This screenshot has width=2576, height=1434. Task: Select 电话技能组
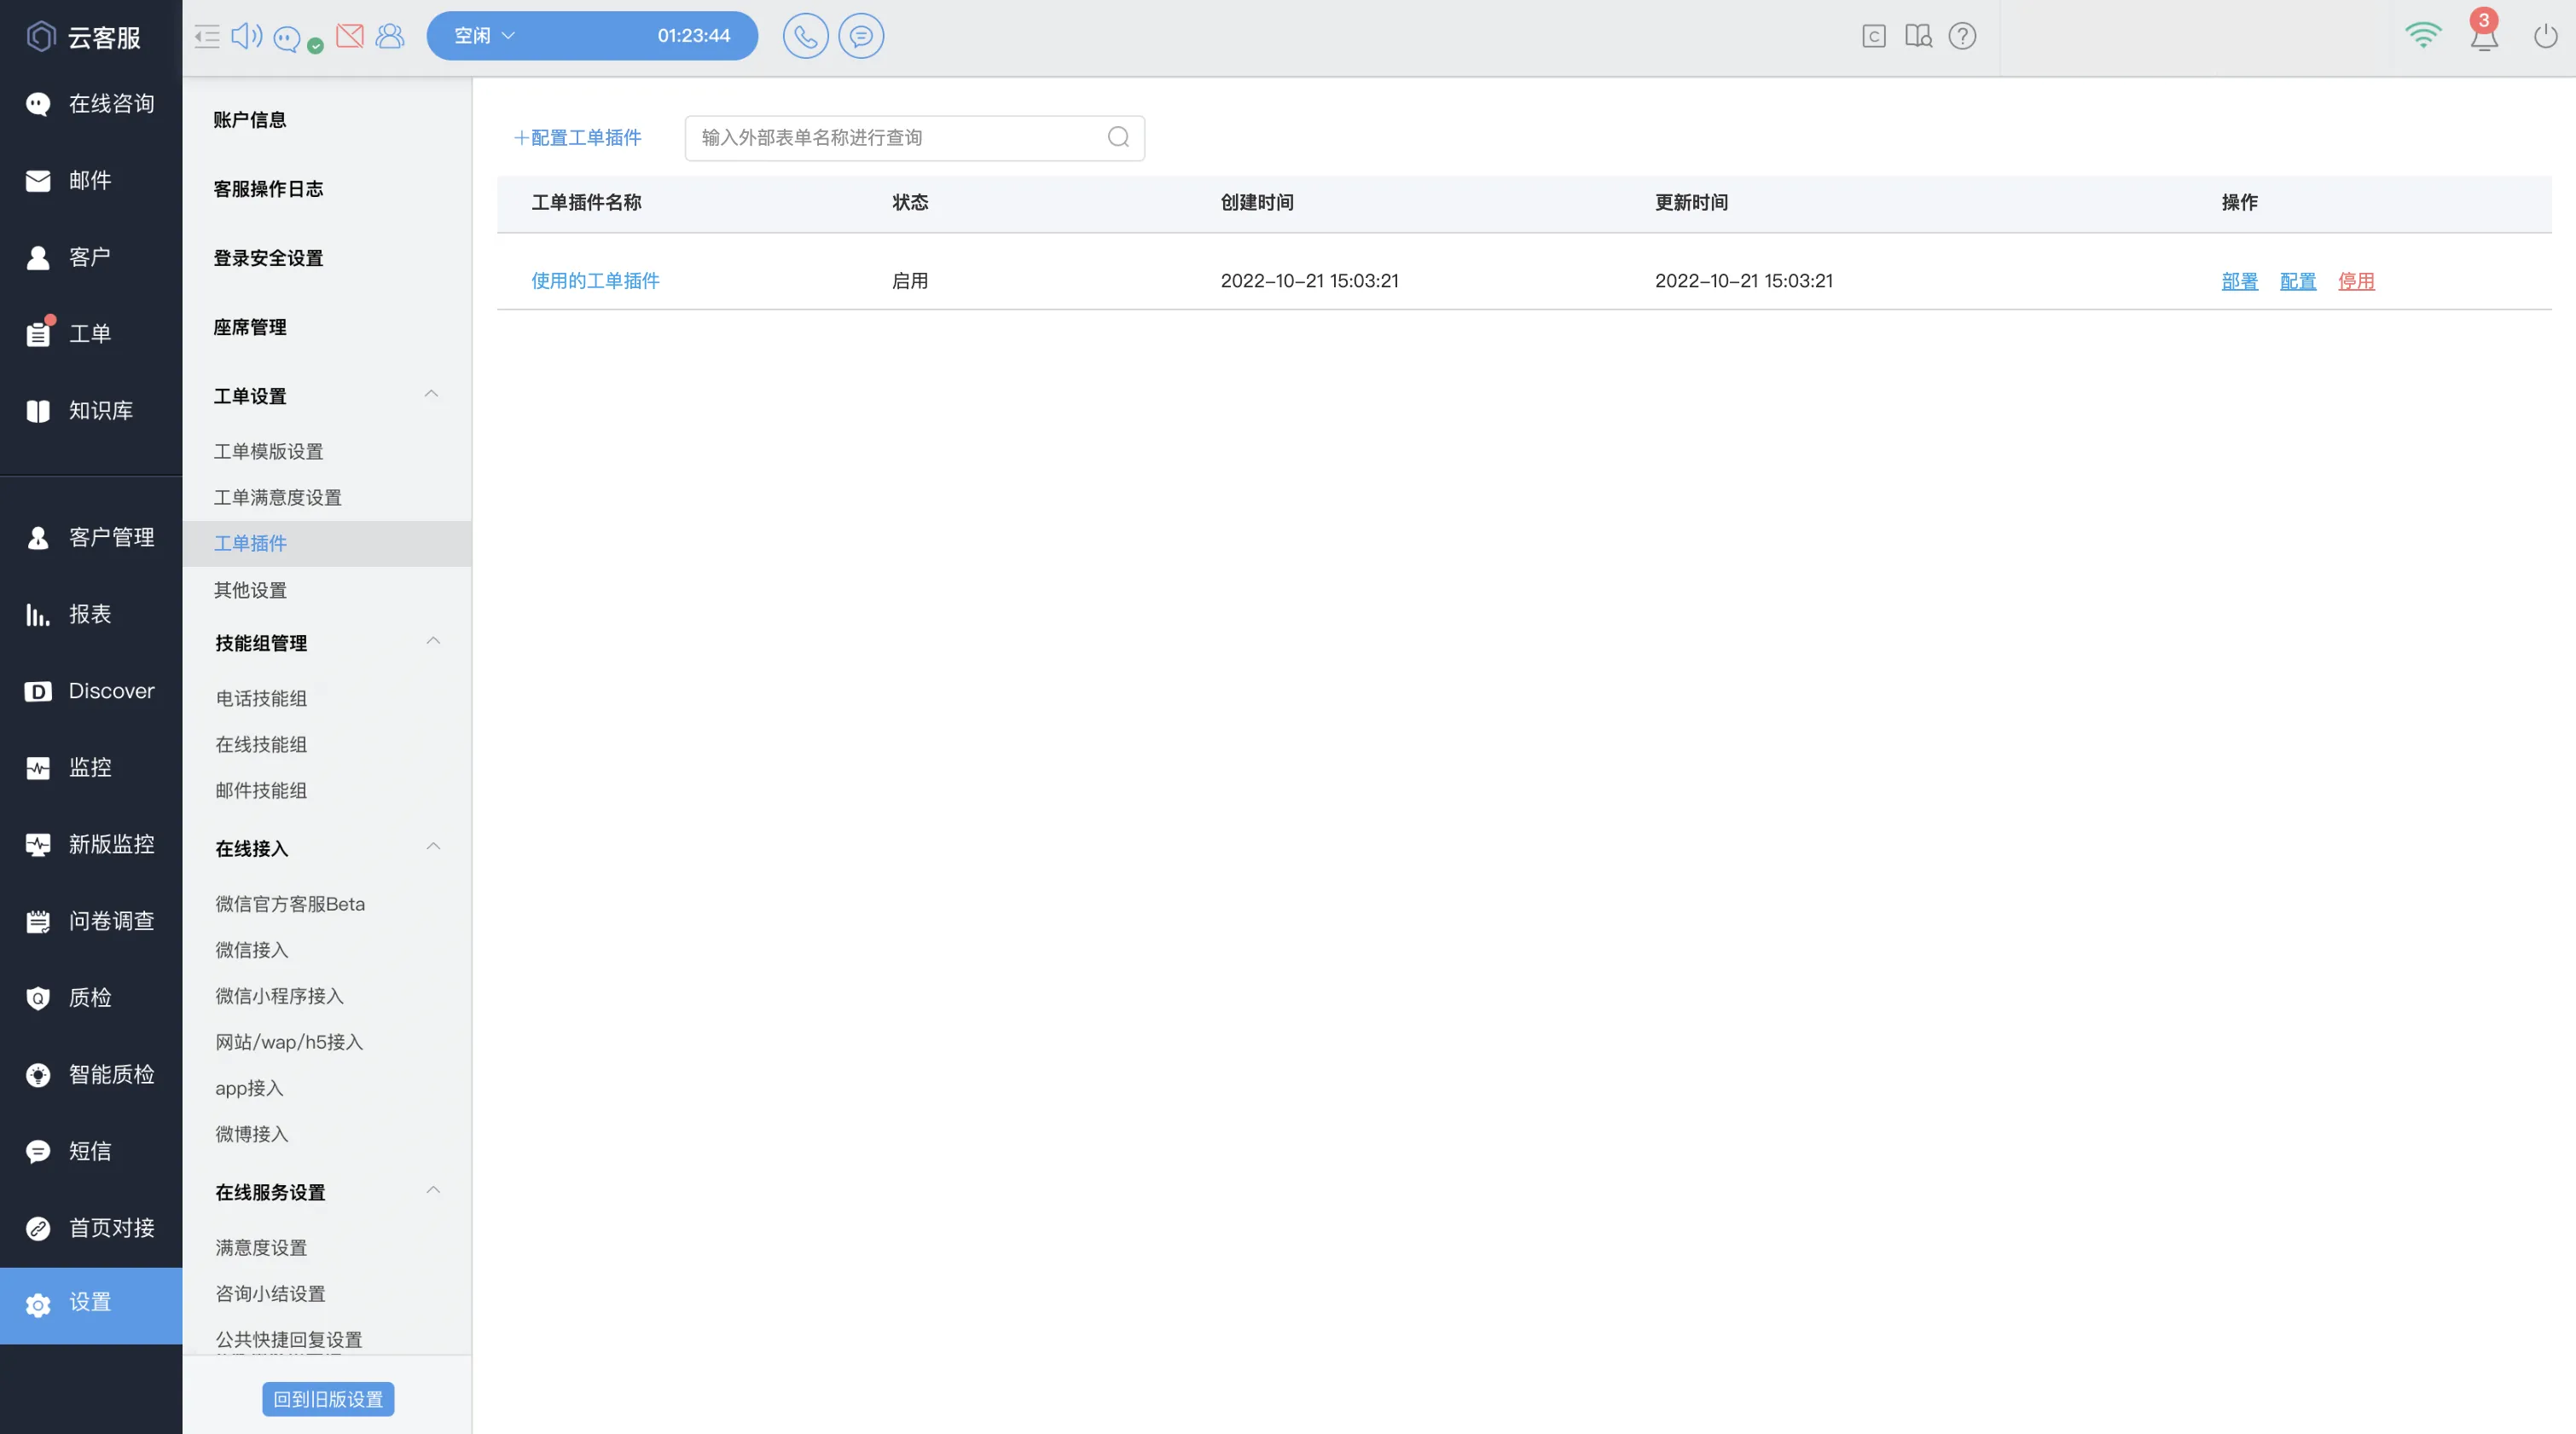tap(261, 698)
